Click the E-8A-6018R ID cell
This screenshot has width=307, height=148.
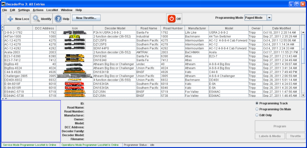[x=18, y=88]
